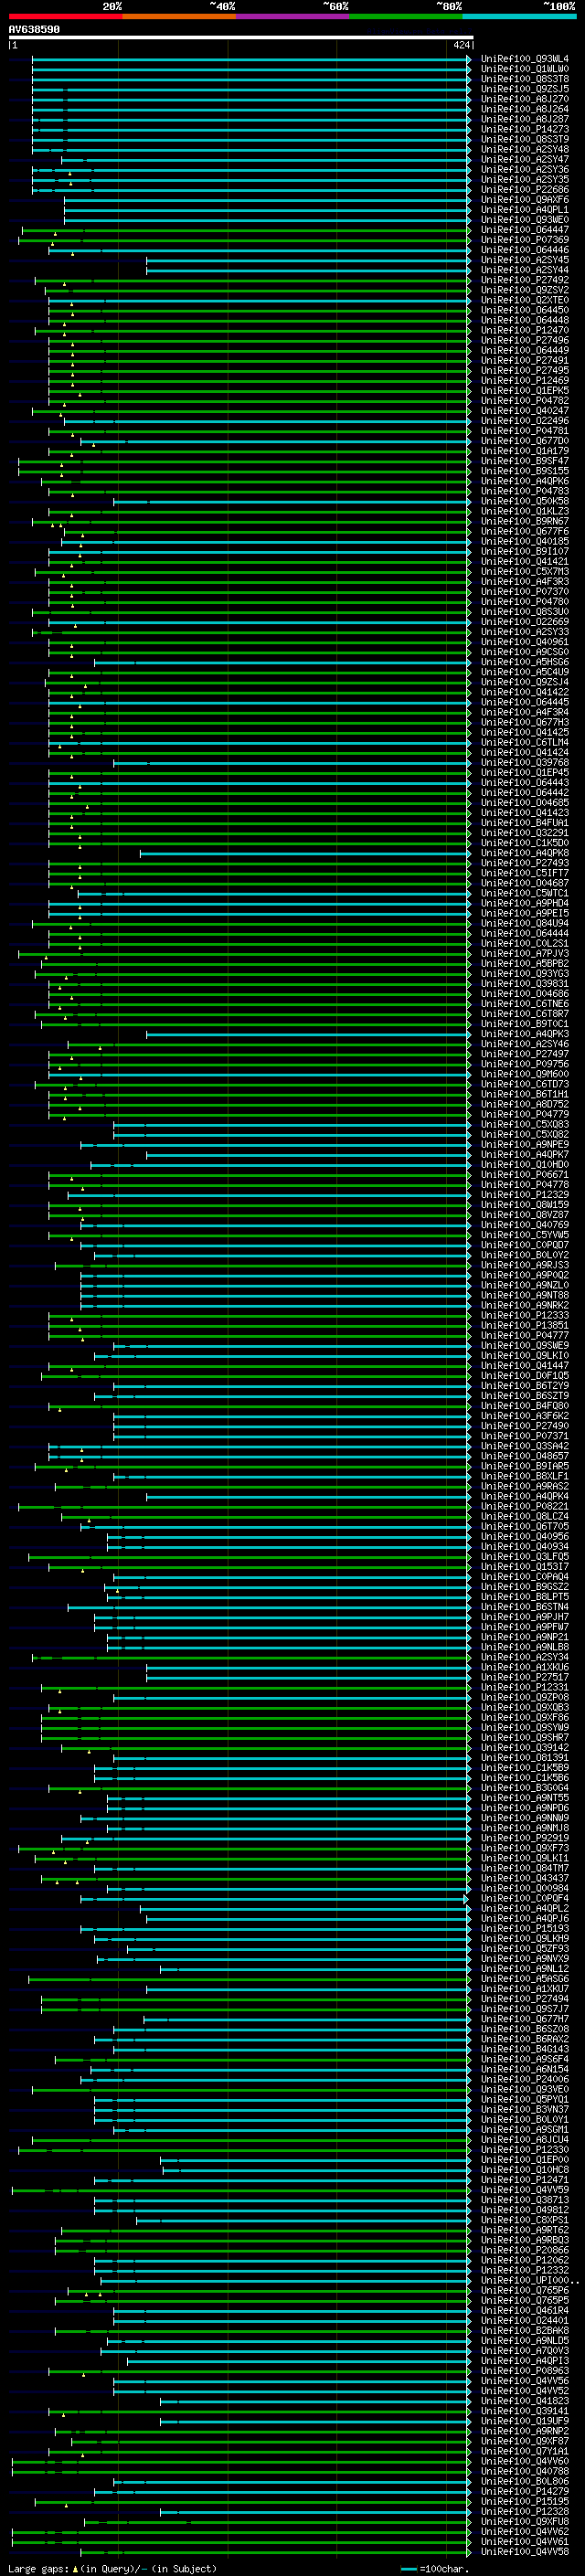This screenshot has width=585, height=2576.
Task: Select label UniRef100_C5YVW5
Action: coord(525,1235)
